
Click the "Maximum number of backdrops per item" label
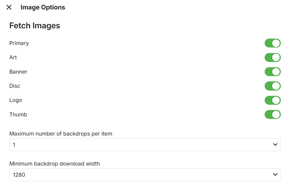click(61, 134)
